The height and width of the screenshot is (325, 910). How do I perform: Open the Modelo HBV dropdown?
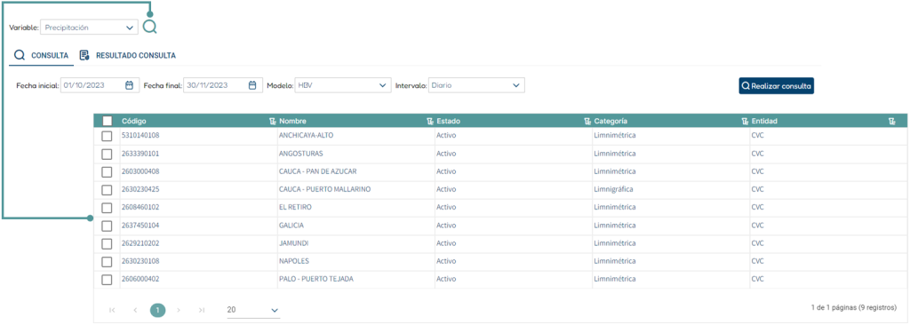(342, 85)
